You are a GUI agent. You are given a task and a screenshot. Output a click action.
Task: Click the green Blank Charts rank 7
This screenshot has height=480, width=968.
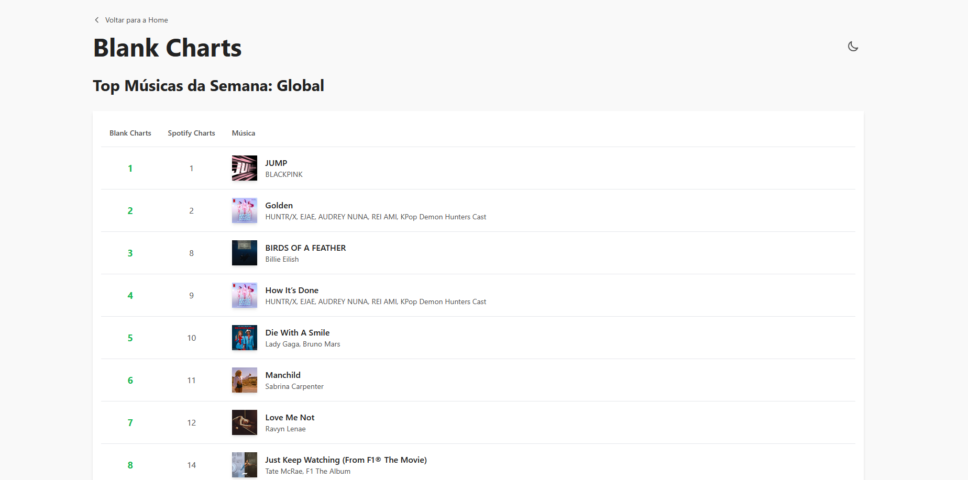[130, 423]
